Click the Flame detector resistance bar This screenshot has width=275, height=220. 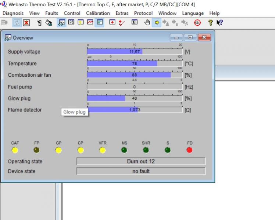135,110
